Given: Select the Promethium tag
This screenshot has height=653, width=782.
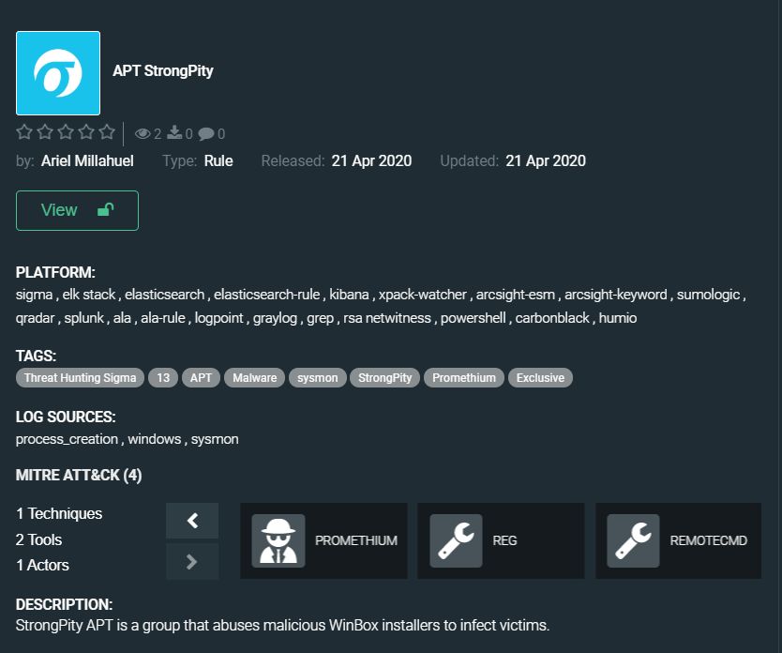Looking at the screenshot, I should pyautogui.click(x=464, y=377).
